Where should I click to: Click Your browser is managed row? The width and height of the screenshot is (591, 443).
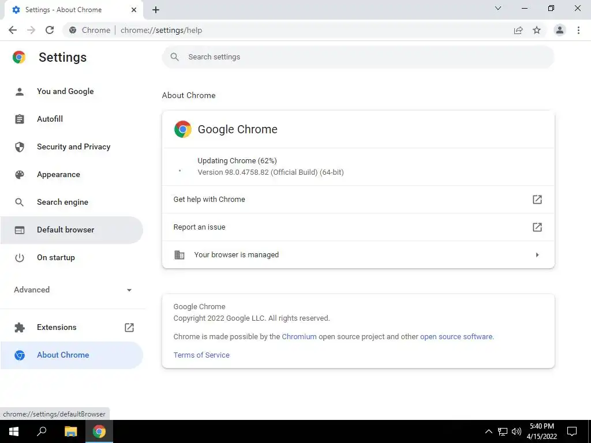point(358,254)
